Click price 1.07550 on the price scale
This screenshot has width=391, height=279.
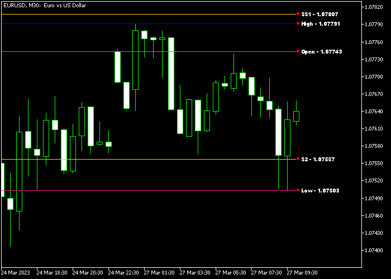pos(374,163)
